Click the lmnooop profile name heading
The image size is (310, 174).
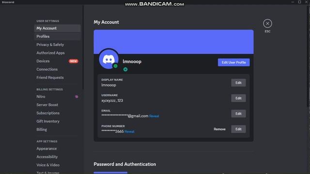pyautogui.click(x=132, y=61)
